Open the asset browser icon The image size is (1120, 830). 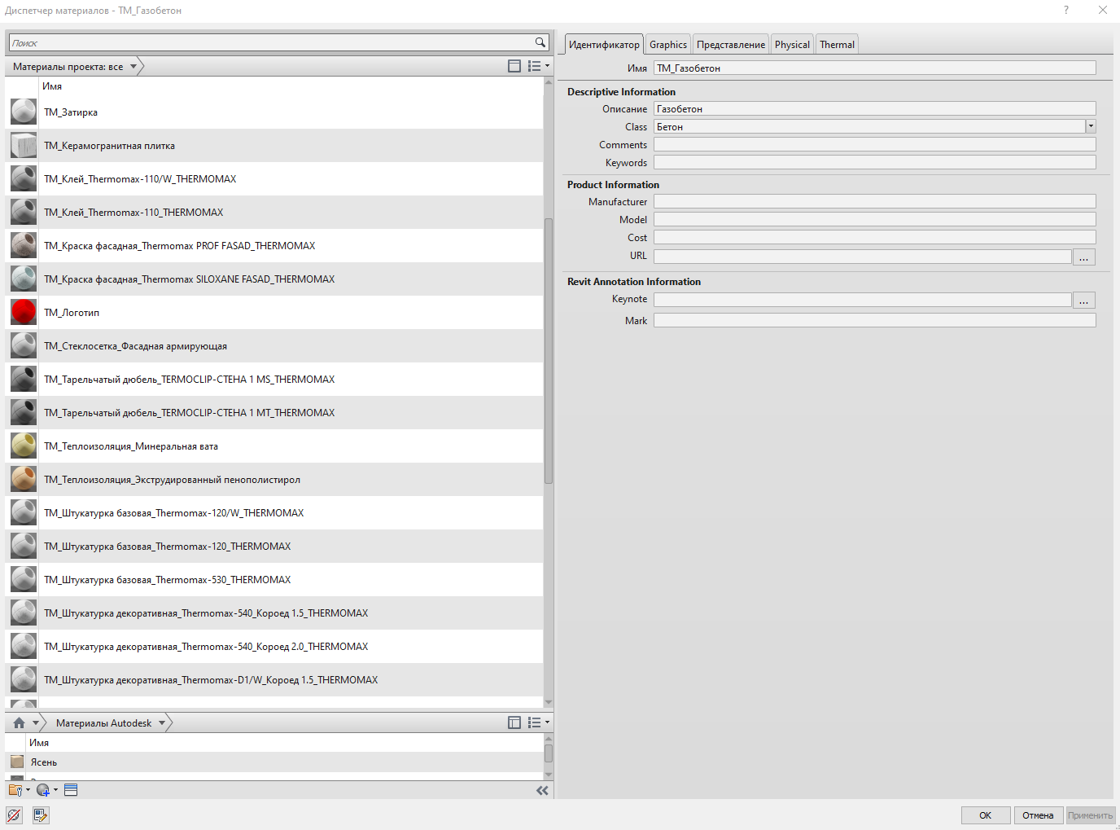pyautogui.click(x=71, y=790)
